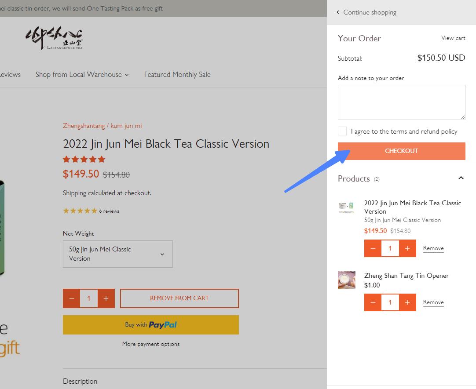Increase Zheng Shan Tang Tin Opener quantity
The width and height of the screenshot is (476, 389).
407,302
